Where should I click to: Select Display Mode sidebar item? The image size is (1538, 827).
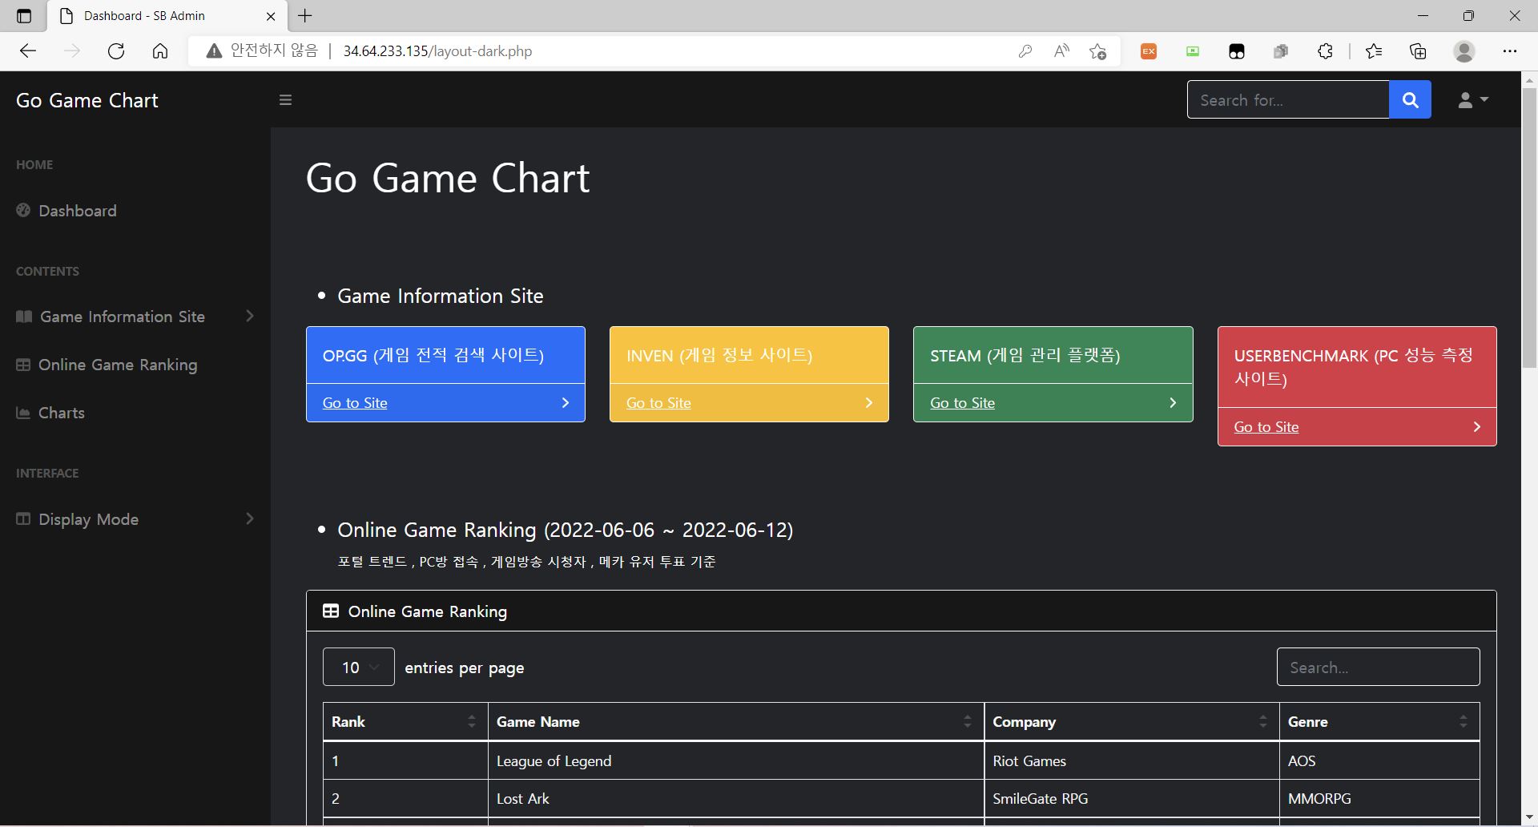89,519
